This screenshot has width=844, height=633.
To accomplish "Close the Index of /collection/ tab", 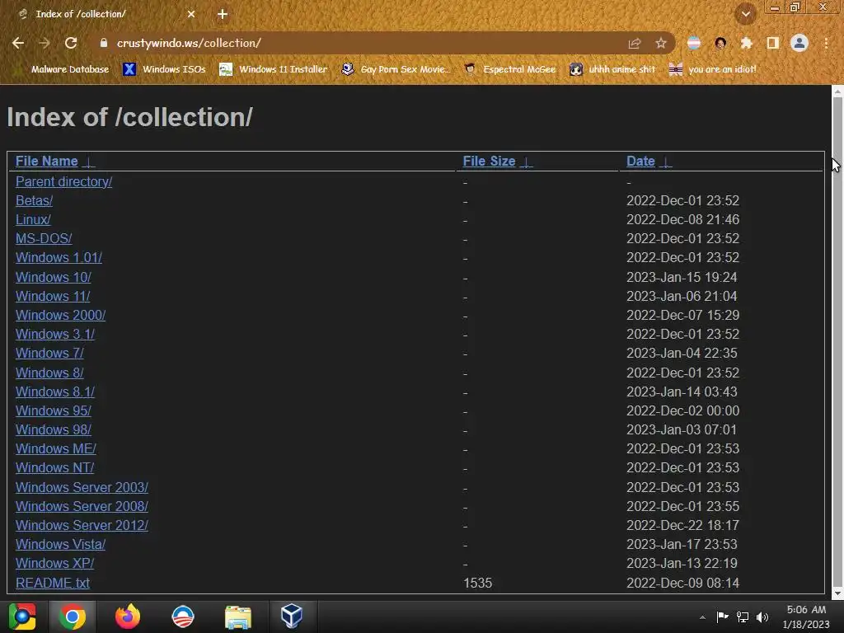I will (x=191, y=15).
